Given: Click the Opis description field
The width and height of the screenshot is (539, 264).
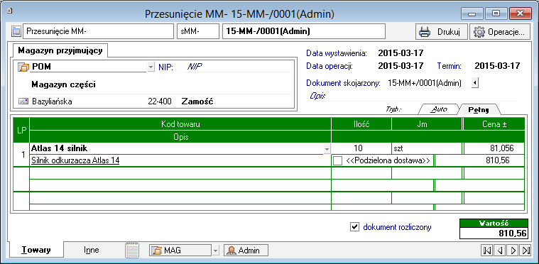Looking at the screenshot, I should [x=411, y=96].
